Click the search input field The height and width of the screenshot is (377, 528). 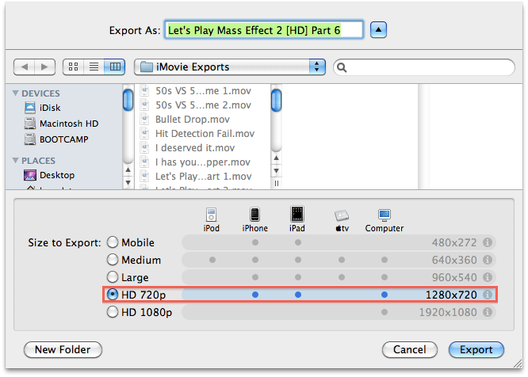coord(424,67)
